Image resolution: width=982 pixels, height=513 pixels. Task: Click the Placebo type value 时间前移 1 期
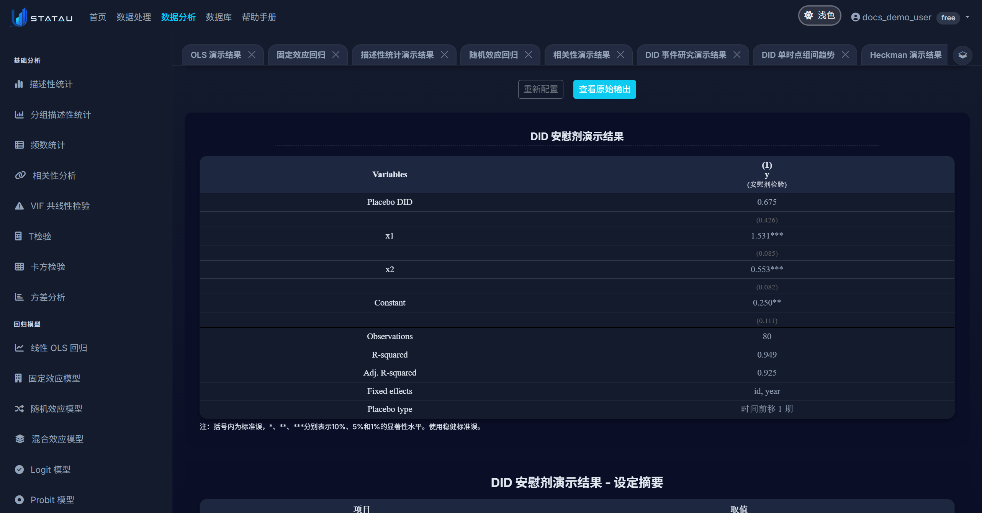point(767,409)
